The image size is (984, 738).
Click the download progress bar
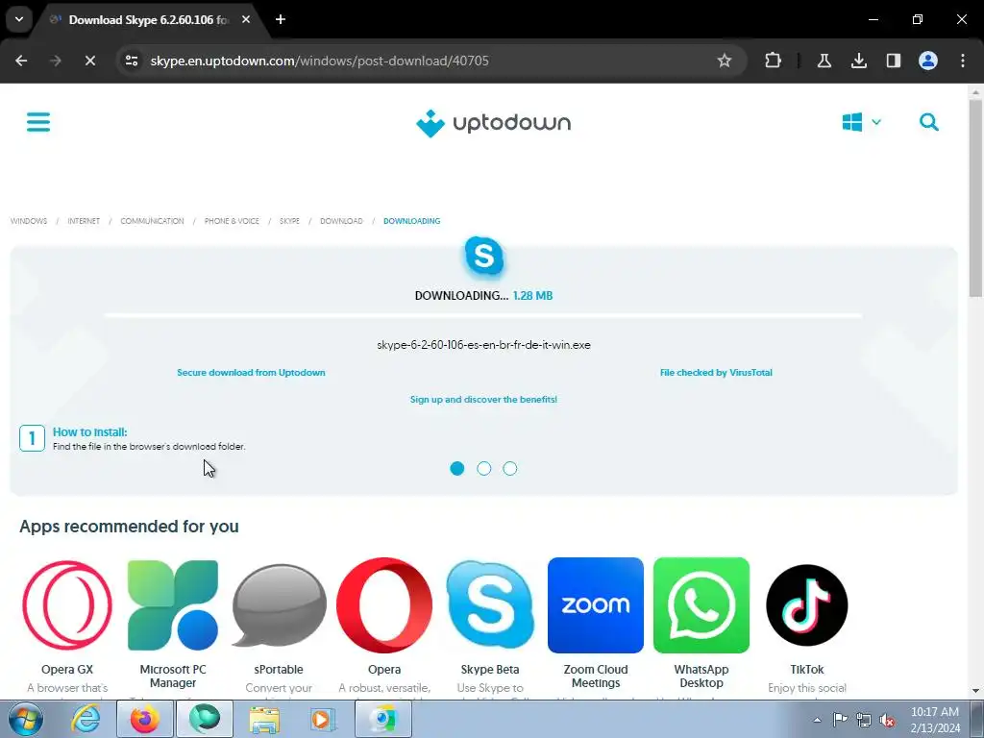point(483,315)
